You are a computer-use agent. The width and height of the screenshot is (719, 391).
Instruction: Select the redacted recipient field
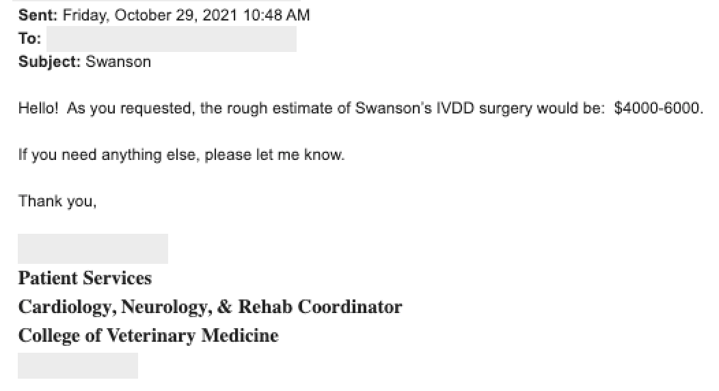(x=172, y=39)
